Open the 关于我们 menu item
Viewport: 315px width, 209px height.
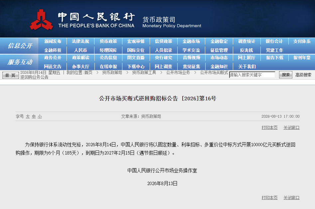247,66
